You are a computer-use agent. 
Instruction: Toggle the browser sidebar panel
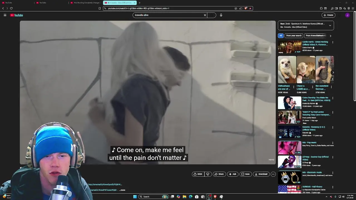tap(336, 8)
